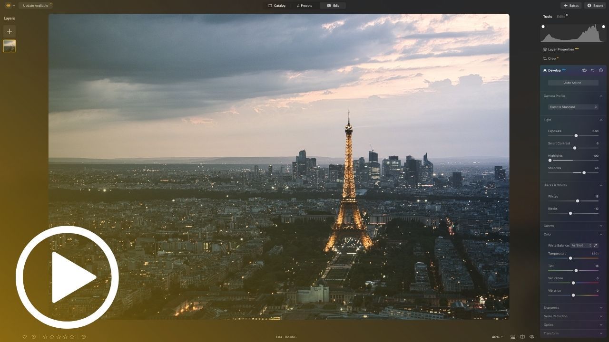Open the Crop tool
This screenshot has height=342, width=609.
click(551, 58)
